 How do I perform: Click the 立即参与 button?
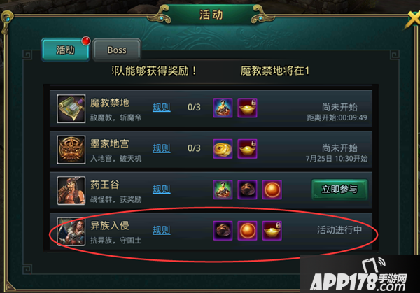coord(339,190)
